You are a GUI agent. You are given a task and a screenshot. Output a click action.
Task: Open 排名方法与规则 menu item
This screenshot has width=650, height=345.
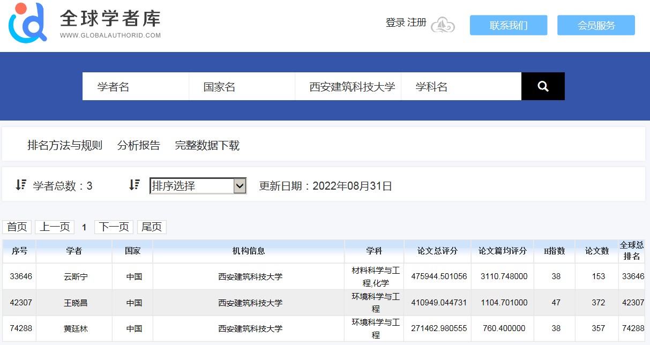[x=65, y=145]
